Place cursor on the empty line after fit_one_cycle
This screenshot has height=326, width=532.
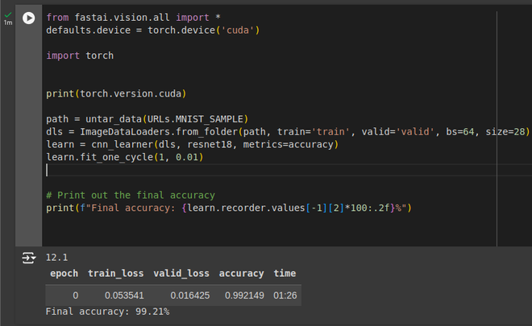(121, 170)
